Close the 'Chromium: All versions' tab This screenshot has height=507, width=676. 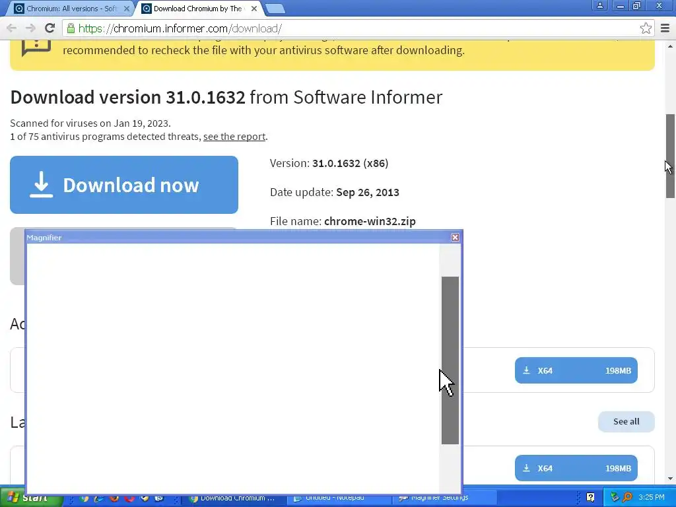126,9
